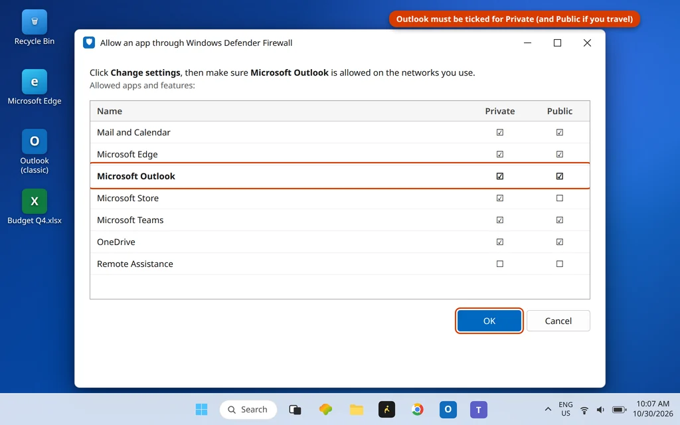The height and width of the screenshot is (425, 680).
Task: Open Wi-Fi network status in tray
Action: point(584,410)
